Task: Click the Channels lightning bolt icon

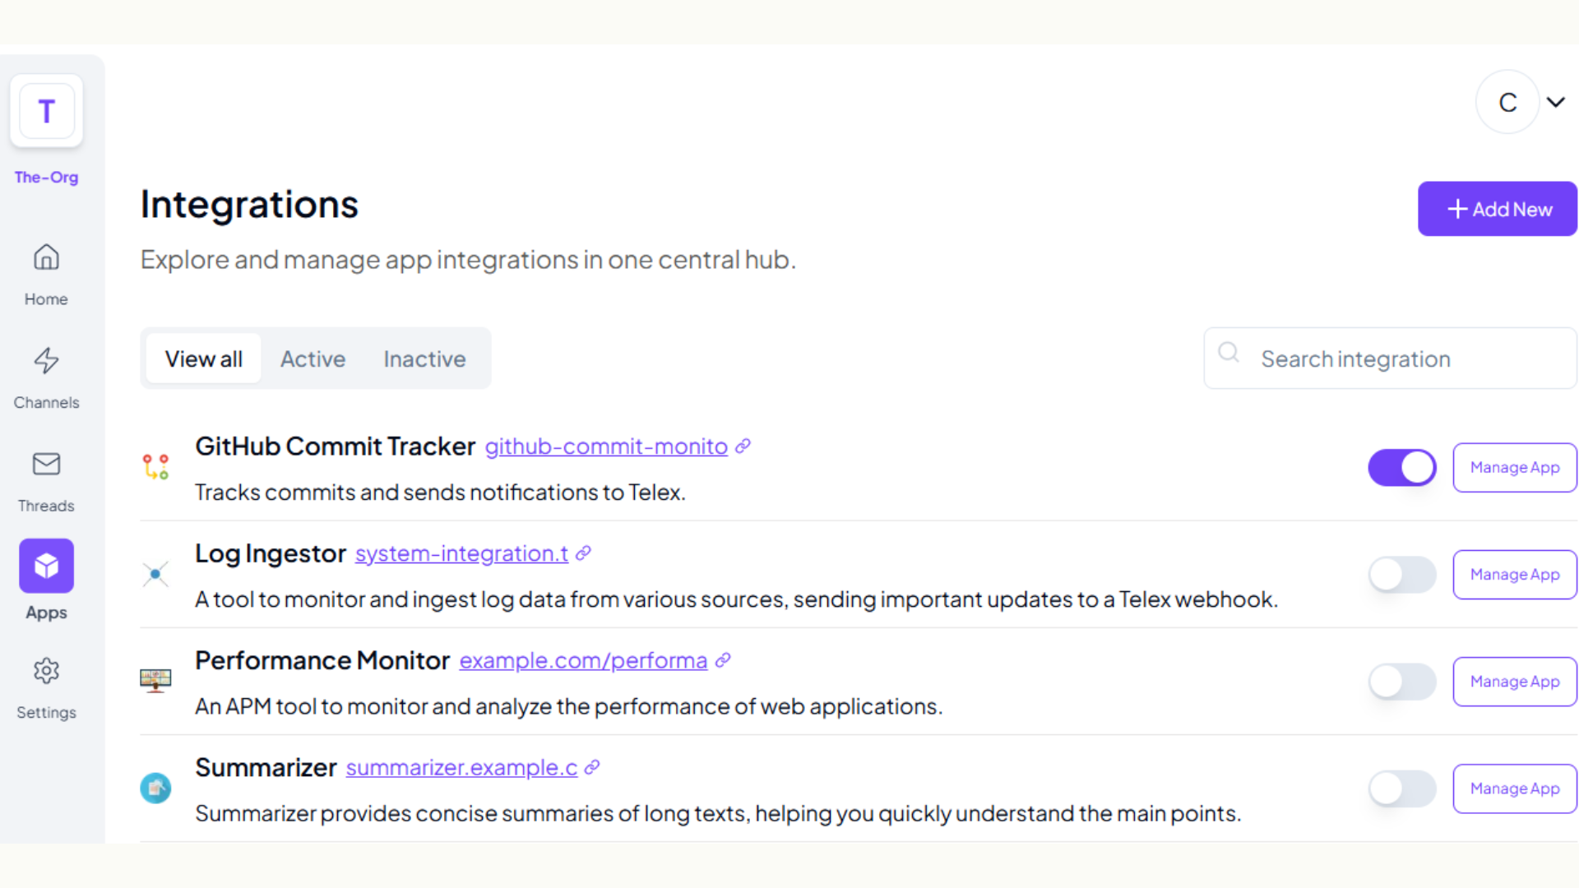Action: click(47, 360)
